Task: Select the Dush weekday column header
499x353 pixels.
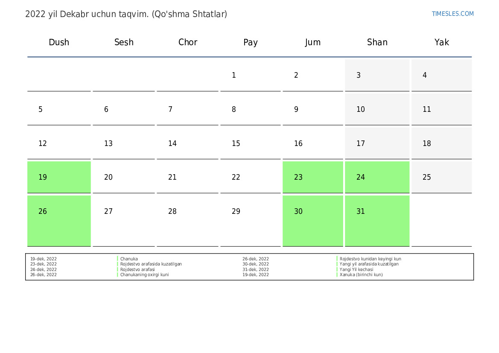Action: tap(59, 42)
